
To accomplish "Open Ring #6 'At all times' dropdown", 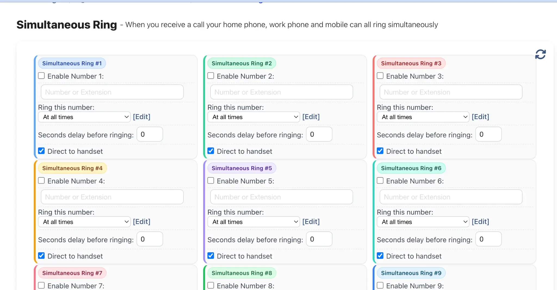I will [x=423, y=222].
